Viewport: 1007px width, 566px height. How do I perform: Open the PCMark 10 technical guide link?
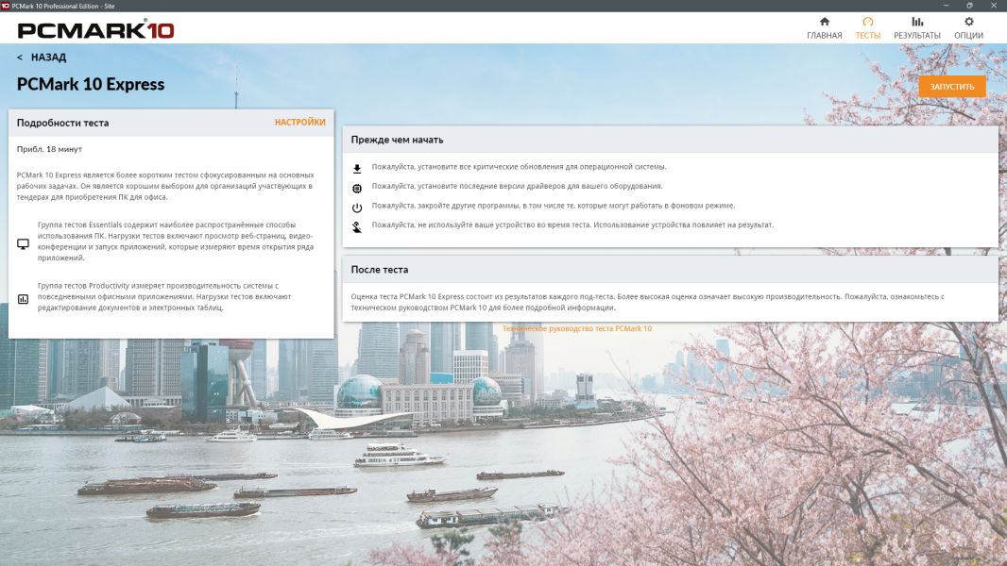coord(577,329)
